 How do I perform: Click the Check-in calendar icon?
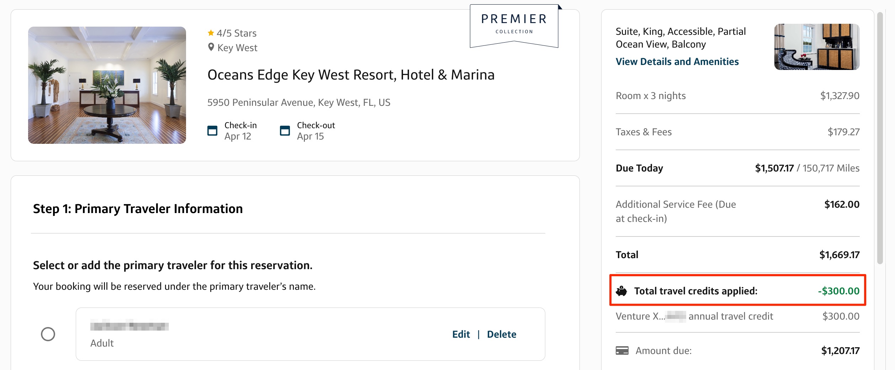click(213, 130)
